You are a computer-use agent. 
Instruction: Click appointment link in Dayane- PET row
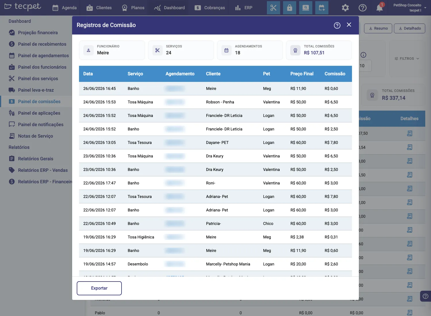(175, 142)
